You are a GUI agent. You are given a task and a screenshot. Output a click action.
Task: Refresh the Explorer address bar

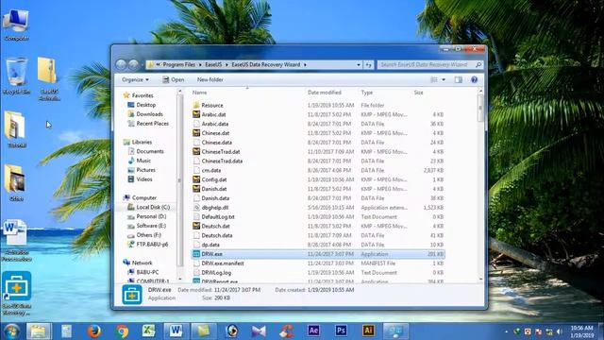(369, 65)
